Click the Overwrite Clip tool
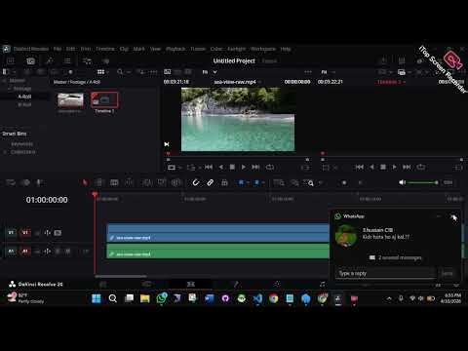 [162, 182]
